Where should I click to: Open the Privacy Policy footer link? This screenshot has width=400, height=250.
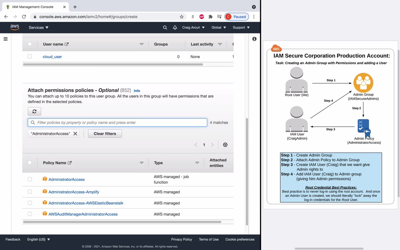point(182,239)
